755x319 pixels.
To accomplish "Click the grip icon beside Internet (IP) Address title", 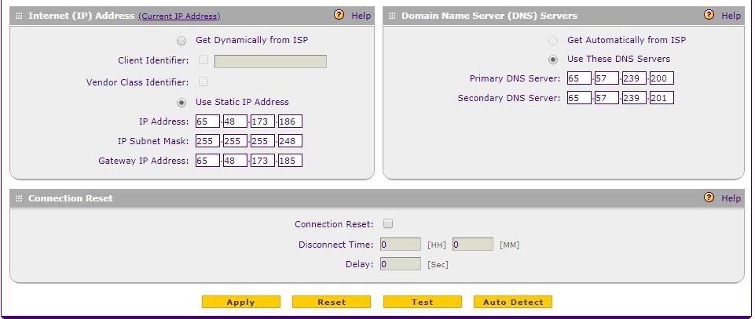I will (20, 16).
